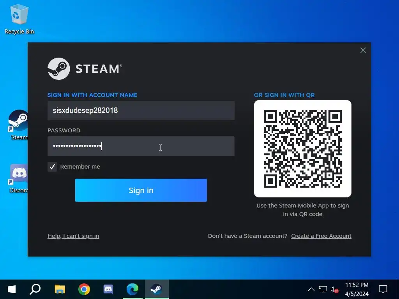Image resolution: width=399 pixels, height=299 pixels.
Task: Open Google Chrome from the taskbar
Action: (84, 289)
